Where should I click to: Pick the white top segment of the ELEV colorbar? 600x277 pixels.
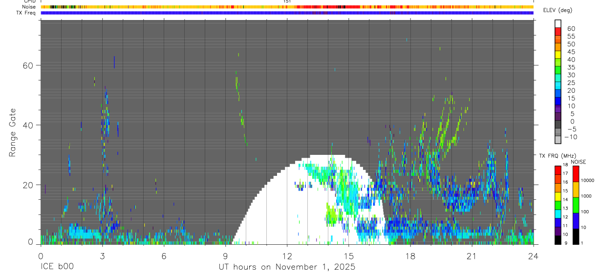coord(558,24)
